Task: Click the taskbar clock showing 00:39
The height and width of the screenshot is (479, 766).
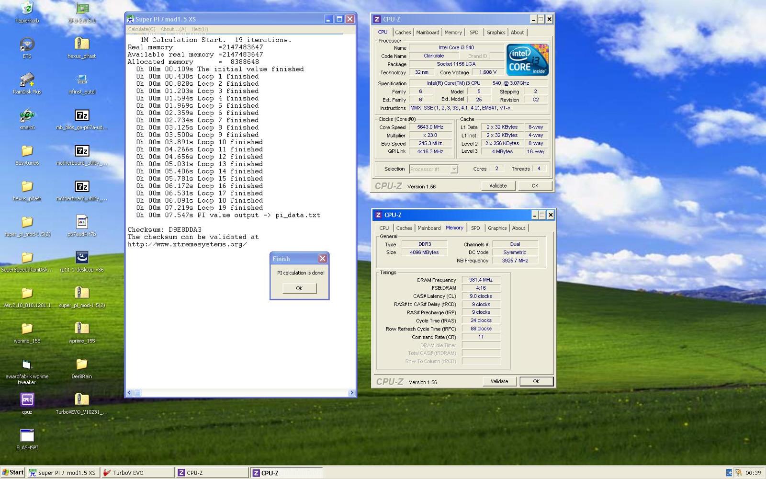Action: click(x=753, y=473)
